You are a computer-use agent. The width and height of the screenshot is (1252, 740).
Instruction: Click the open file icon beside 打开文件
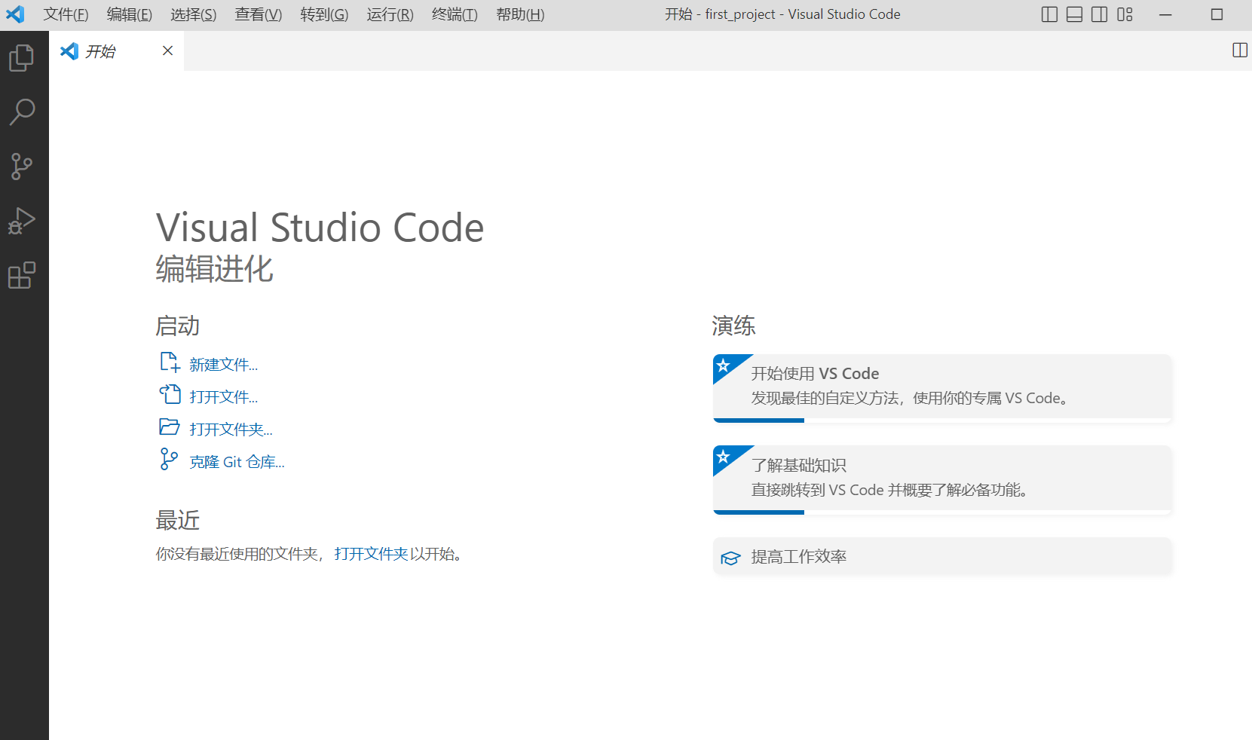(170, 394)
